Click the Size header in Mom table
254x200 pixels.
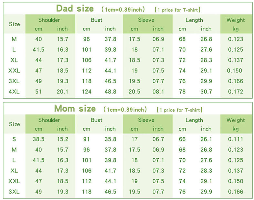[15, 124]
